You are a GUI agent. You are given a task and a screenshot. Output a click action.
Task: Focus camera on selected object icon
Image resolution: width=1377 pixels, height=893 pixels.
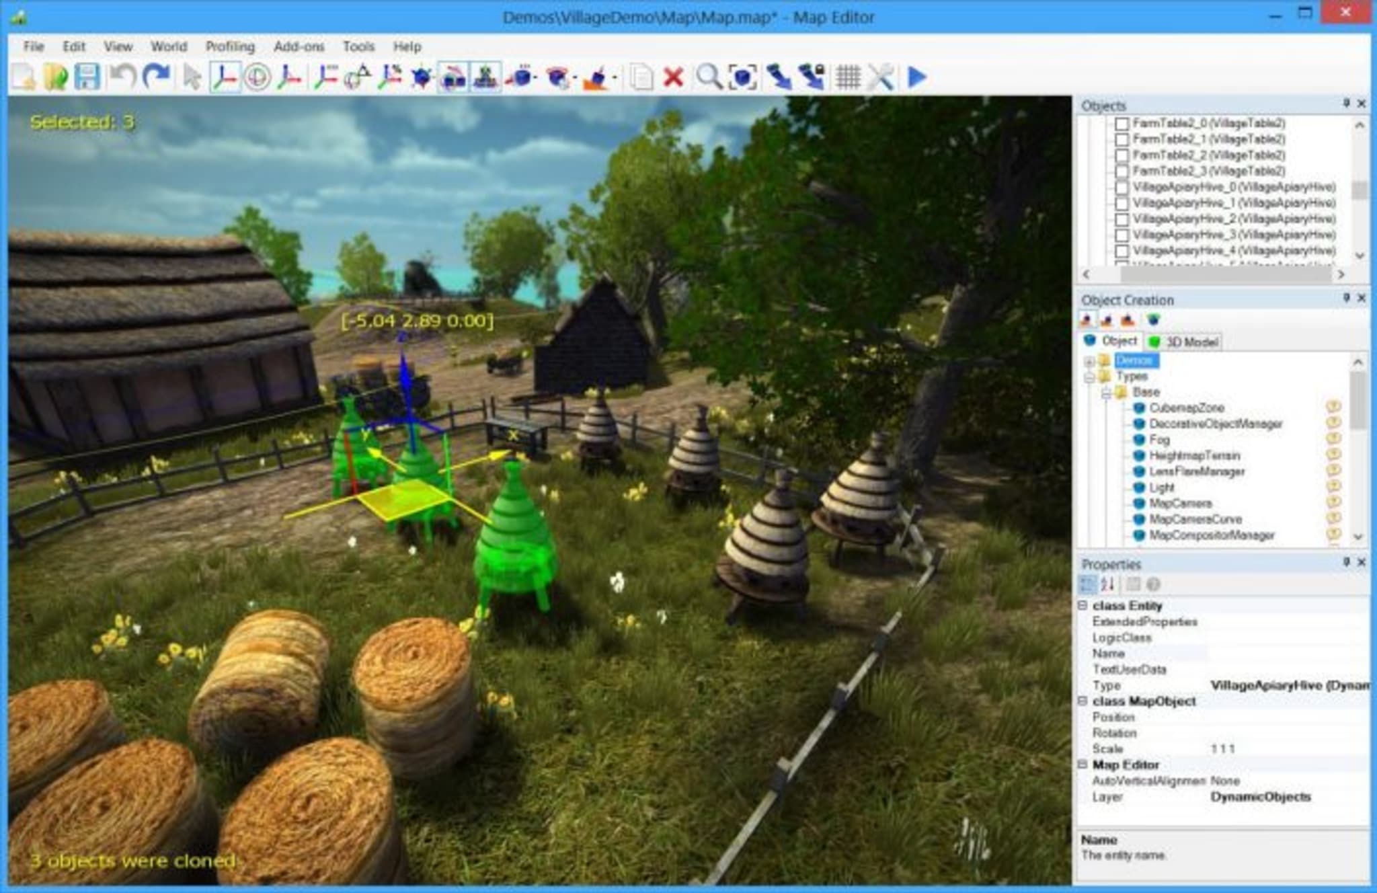(x=742, y=77)
